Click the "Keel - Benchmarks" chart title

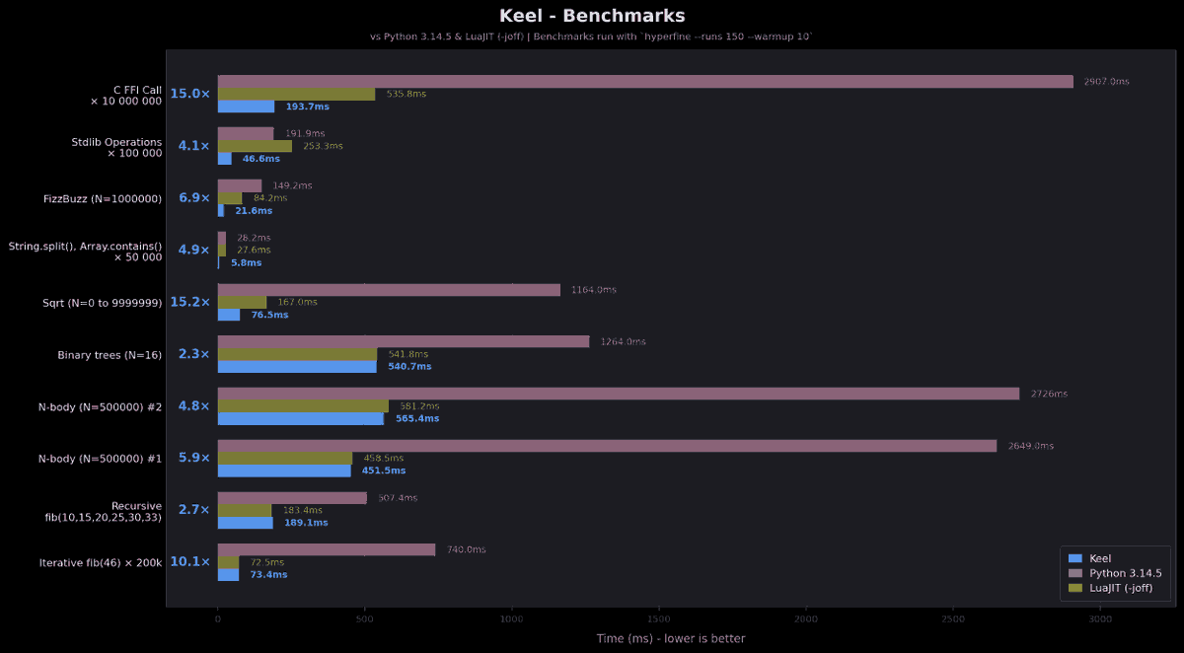tap(592, 16)
